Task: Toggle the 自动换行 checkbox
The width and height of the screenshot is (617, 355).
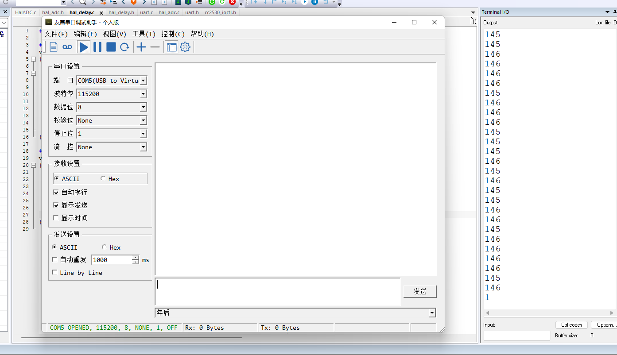Action: 56,192
